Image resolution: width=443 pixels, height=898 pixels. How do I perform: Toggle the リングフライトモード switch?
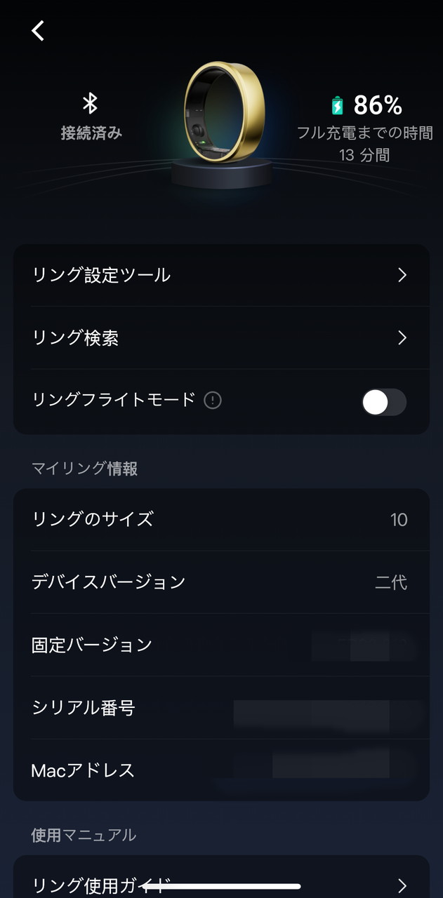[383, 402]
